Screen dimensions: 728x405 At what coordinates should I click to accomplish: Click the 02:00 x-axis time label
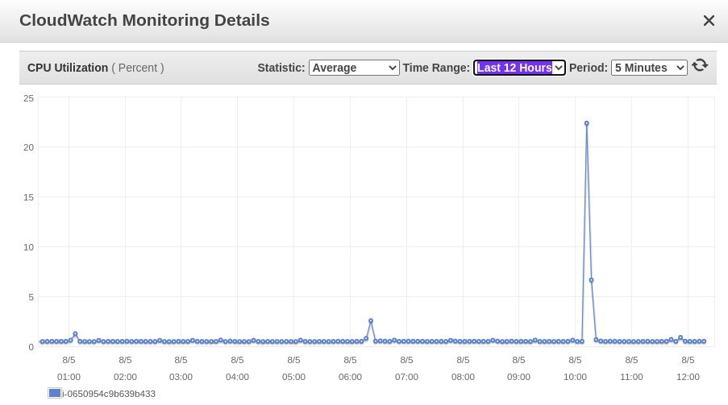pos(125,377)
